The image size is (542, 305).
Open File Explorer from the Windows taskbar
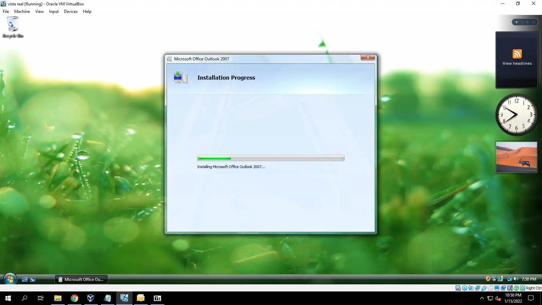coord(58,298)
